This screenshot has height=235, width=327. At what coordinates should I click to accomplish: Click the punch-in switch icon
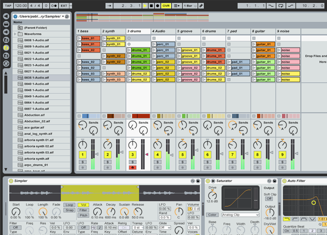[271, 6]
